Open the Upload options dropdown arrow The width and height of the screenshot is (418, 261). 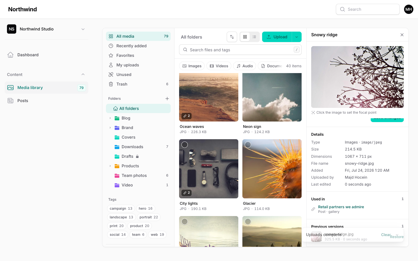(x=297, y=37)
